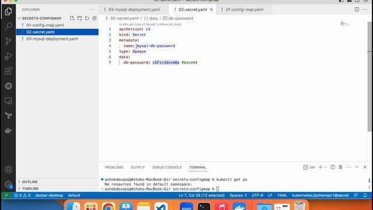Click the 02-secret.yaml breadcrumb

(x=124, y=18)
